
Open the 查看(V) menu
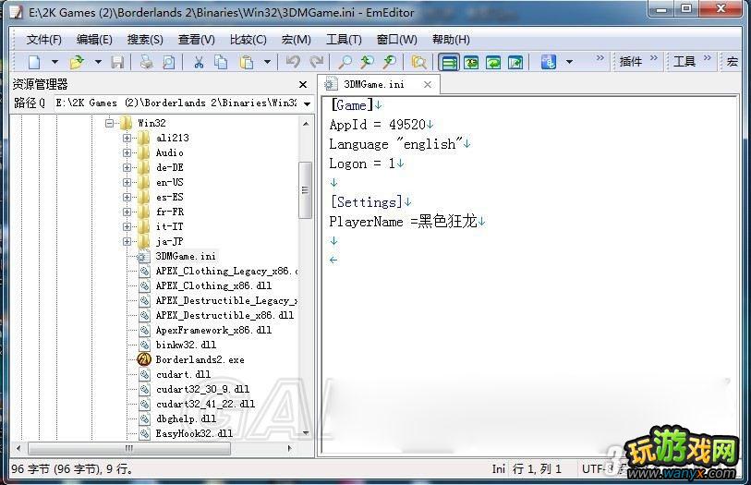pyautogui.click(x=197, y=39)
